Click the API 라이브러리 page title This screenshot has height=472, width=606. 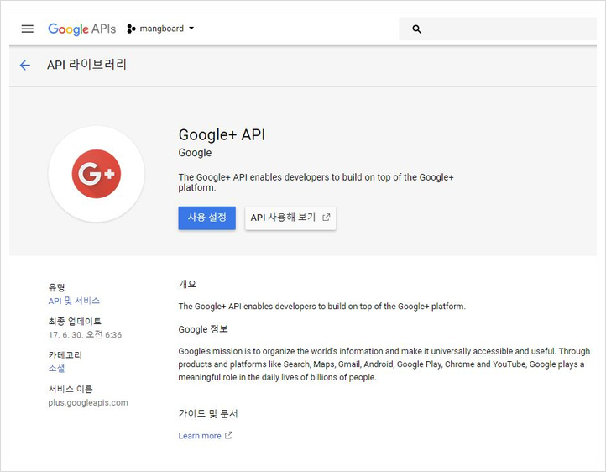[86, 65]
